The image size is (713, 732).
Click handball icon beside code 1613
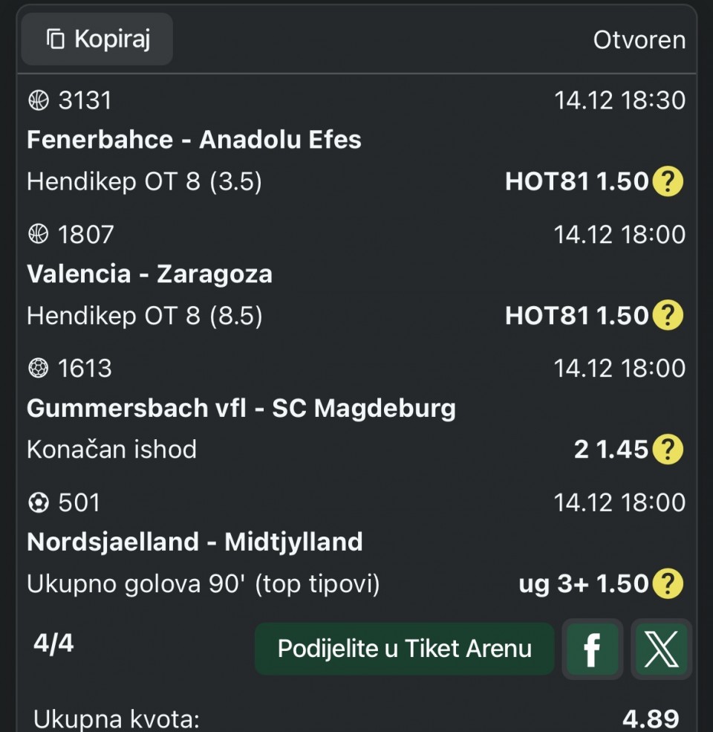[x=38, y=369]
